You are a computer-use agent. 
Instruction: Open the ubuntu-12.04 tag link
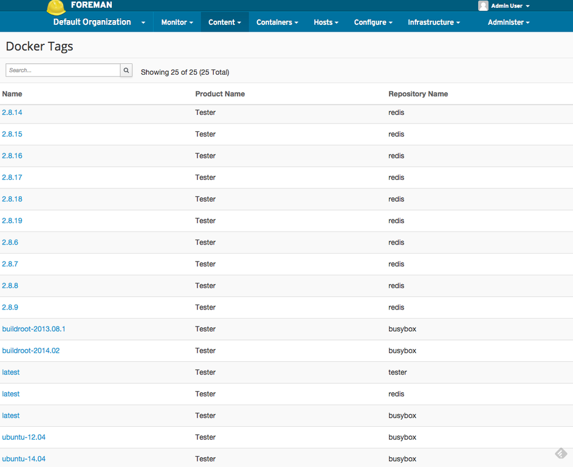24,437
